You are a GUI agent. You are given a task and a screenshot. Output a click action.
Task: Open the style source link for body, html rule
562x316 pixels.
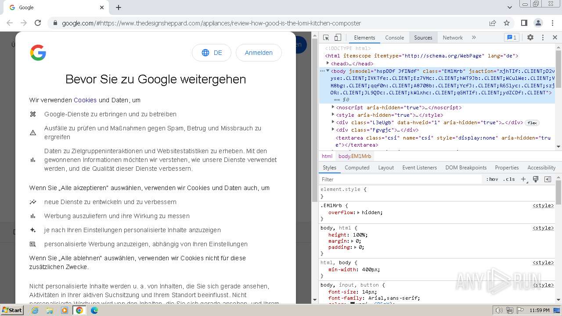click(x=543, y=228)
